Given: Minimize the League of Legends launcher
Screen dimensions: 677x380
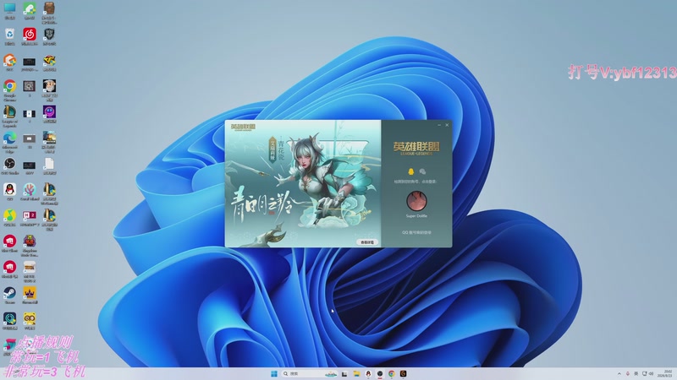Looking at the screenshot, I should pyautogui.click(x=439, y=125).
